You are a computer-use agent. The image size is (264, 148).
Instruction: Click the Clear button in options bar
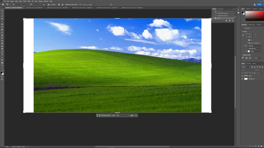tap(44, 5)
